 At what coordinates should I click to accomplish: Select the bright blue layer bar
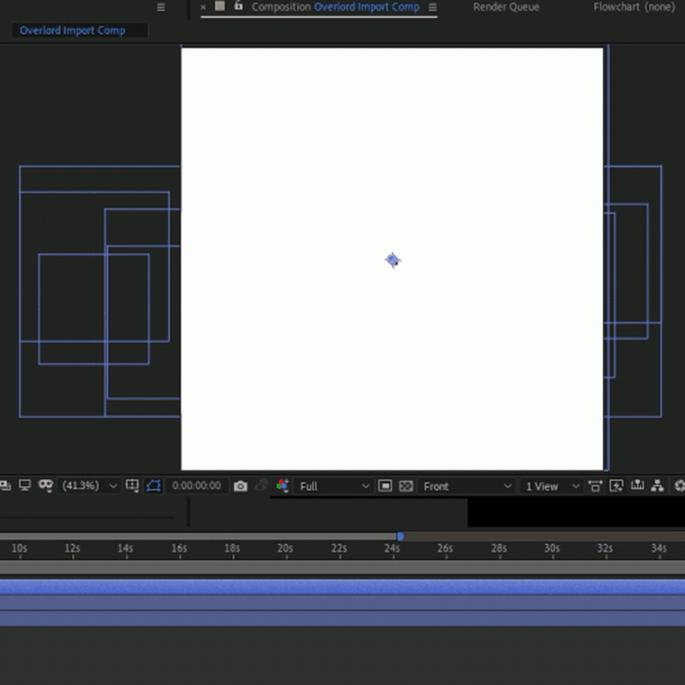click(342, 587)
